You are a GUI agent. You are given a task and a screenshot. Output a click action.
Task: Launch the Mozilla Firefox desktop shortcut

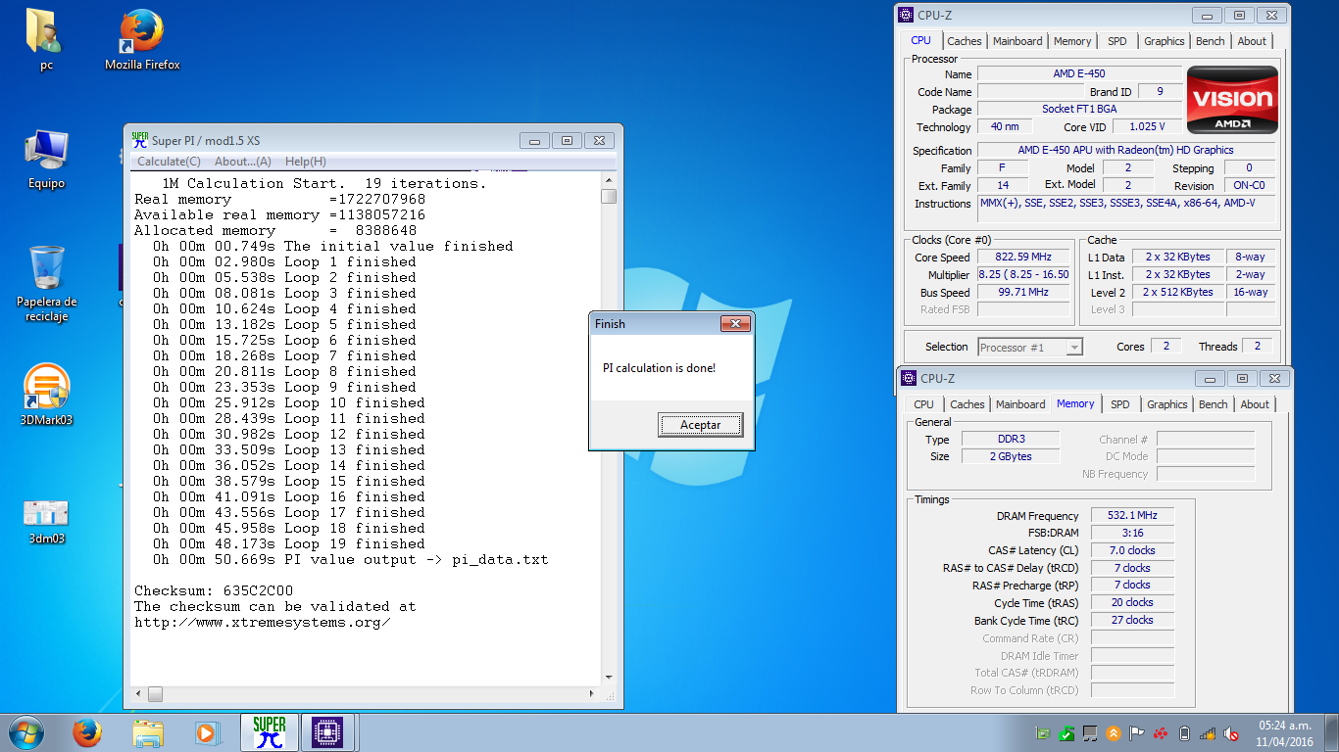[142, 39]
